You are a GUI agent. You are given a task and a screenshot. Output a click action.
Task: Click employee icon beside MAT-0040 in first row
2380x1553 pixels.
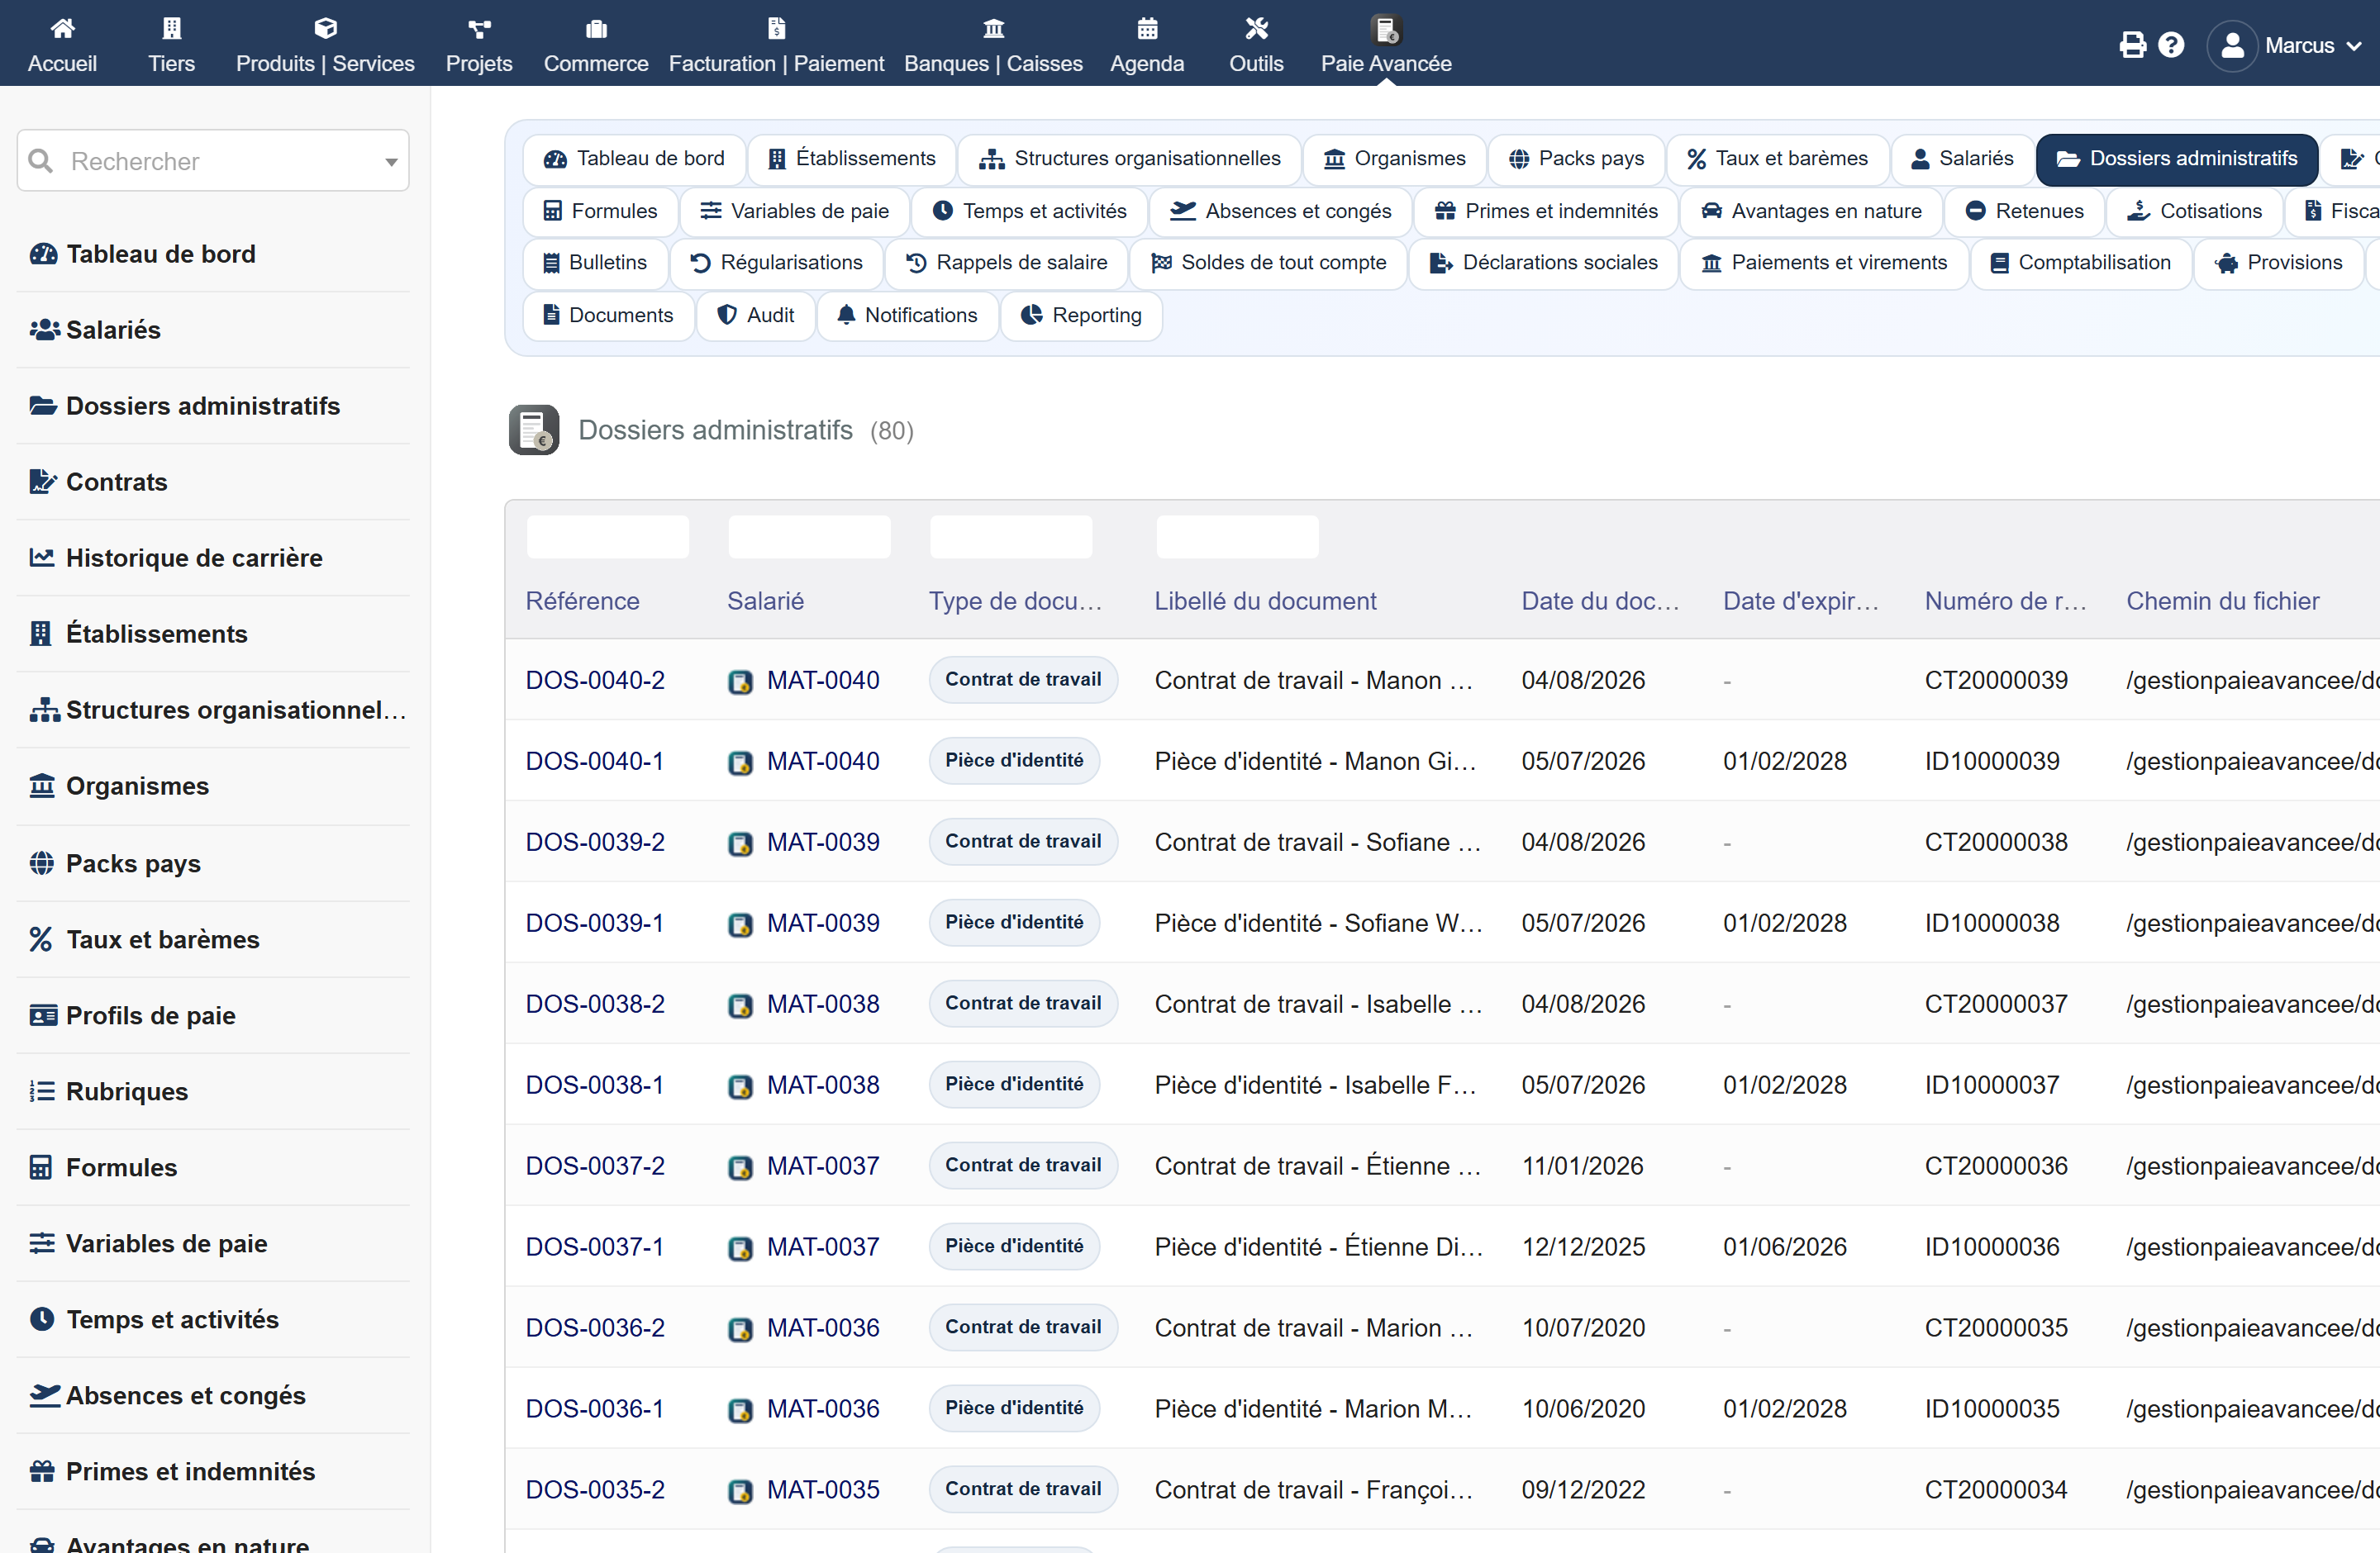[x=740, y=682]
